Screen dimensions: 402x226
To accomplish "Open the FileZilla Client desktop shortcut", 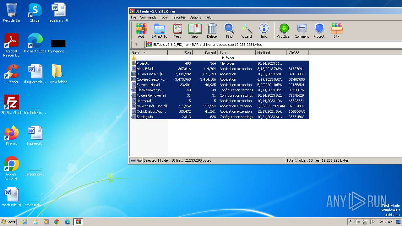I will pos(11,105).
